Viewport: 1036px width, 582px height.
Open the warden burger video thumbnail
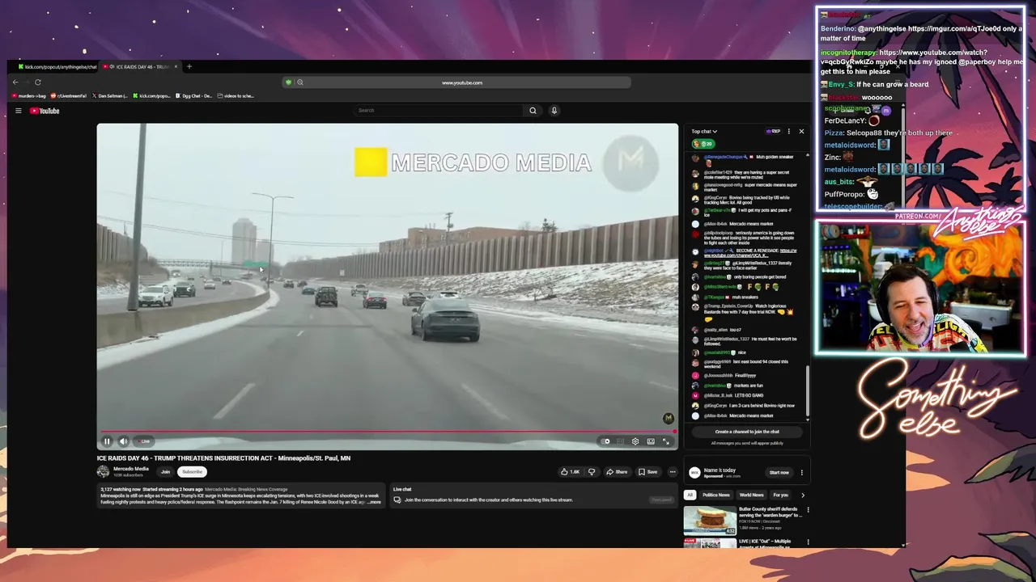click(710, 521)
